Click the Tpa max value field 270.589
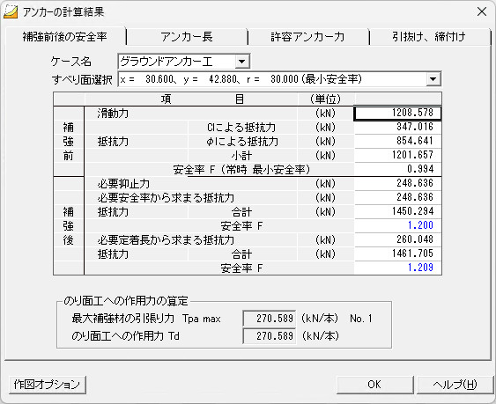Viewport: 496px width, 404px height. [270, 319]
